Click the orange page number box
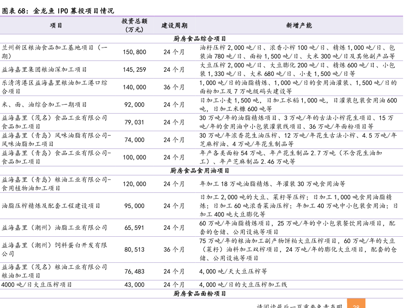Screen dimensions: 414x308 click(x=356, y=303)
